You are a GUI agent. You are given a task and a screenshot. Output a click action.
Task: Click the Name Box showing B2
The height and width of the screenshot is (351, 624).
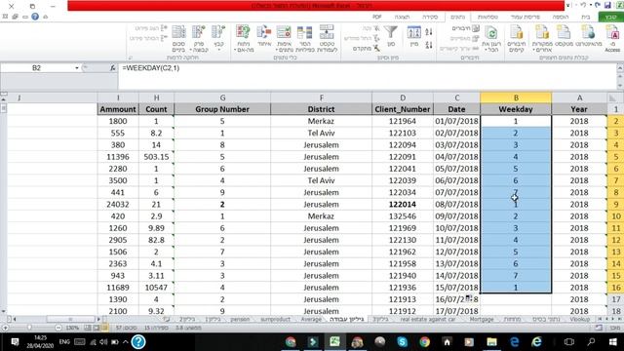[36, 68]
